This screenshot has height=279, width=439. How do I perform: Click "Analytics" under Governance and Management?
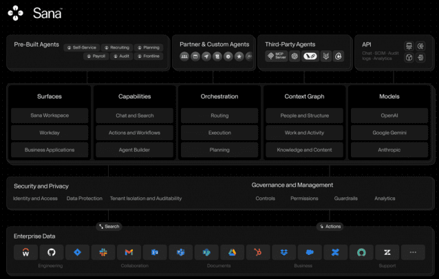(385, 199)
